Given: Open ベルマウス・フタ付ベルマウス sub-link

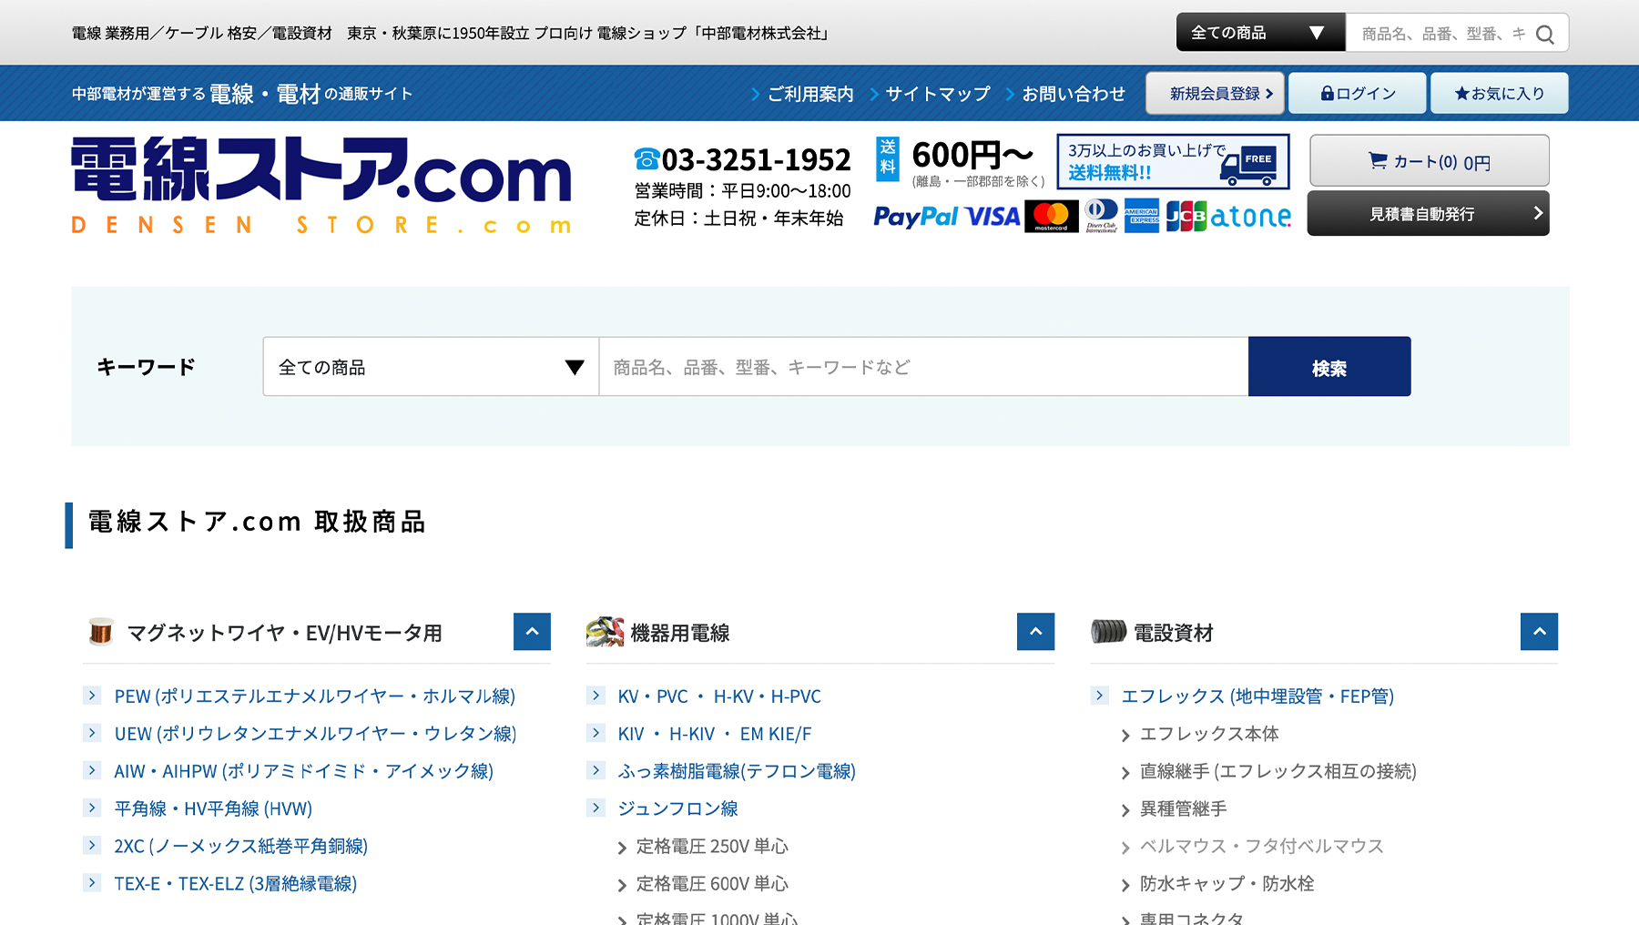Looking at the screenshot, I should [1261, 846].
